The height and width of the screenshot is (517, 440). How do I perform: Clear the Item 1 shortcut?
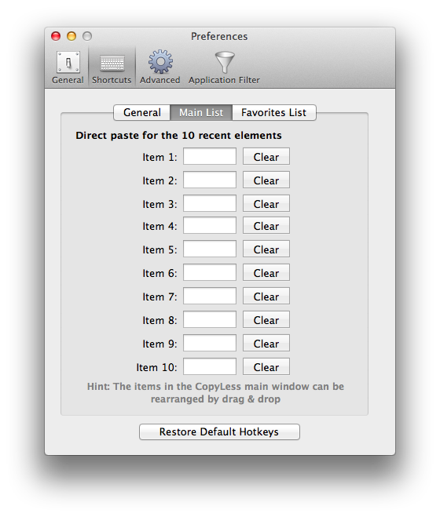pos(266,156)
